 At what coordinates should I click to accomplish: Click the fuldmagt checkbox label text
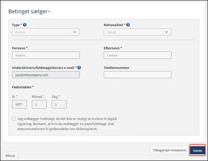[x=67, y=124]
